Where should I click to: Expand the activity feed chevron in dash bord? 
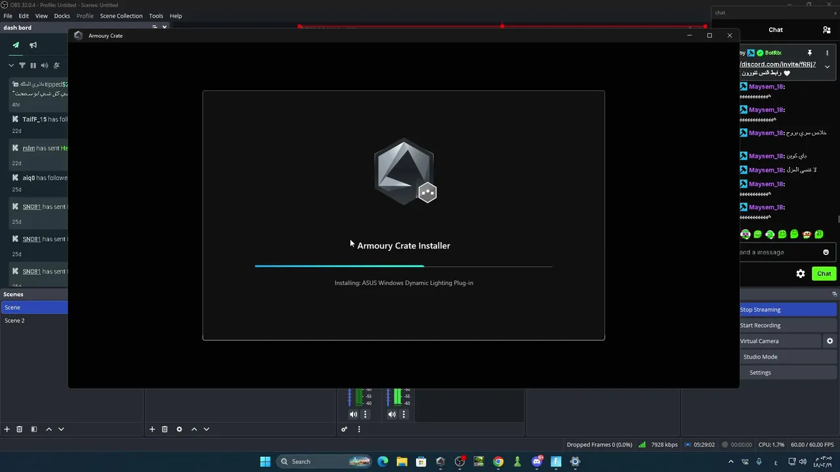click(11, 66)
